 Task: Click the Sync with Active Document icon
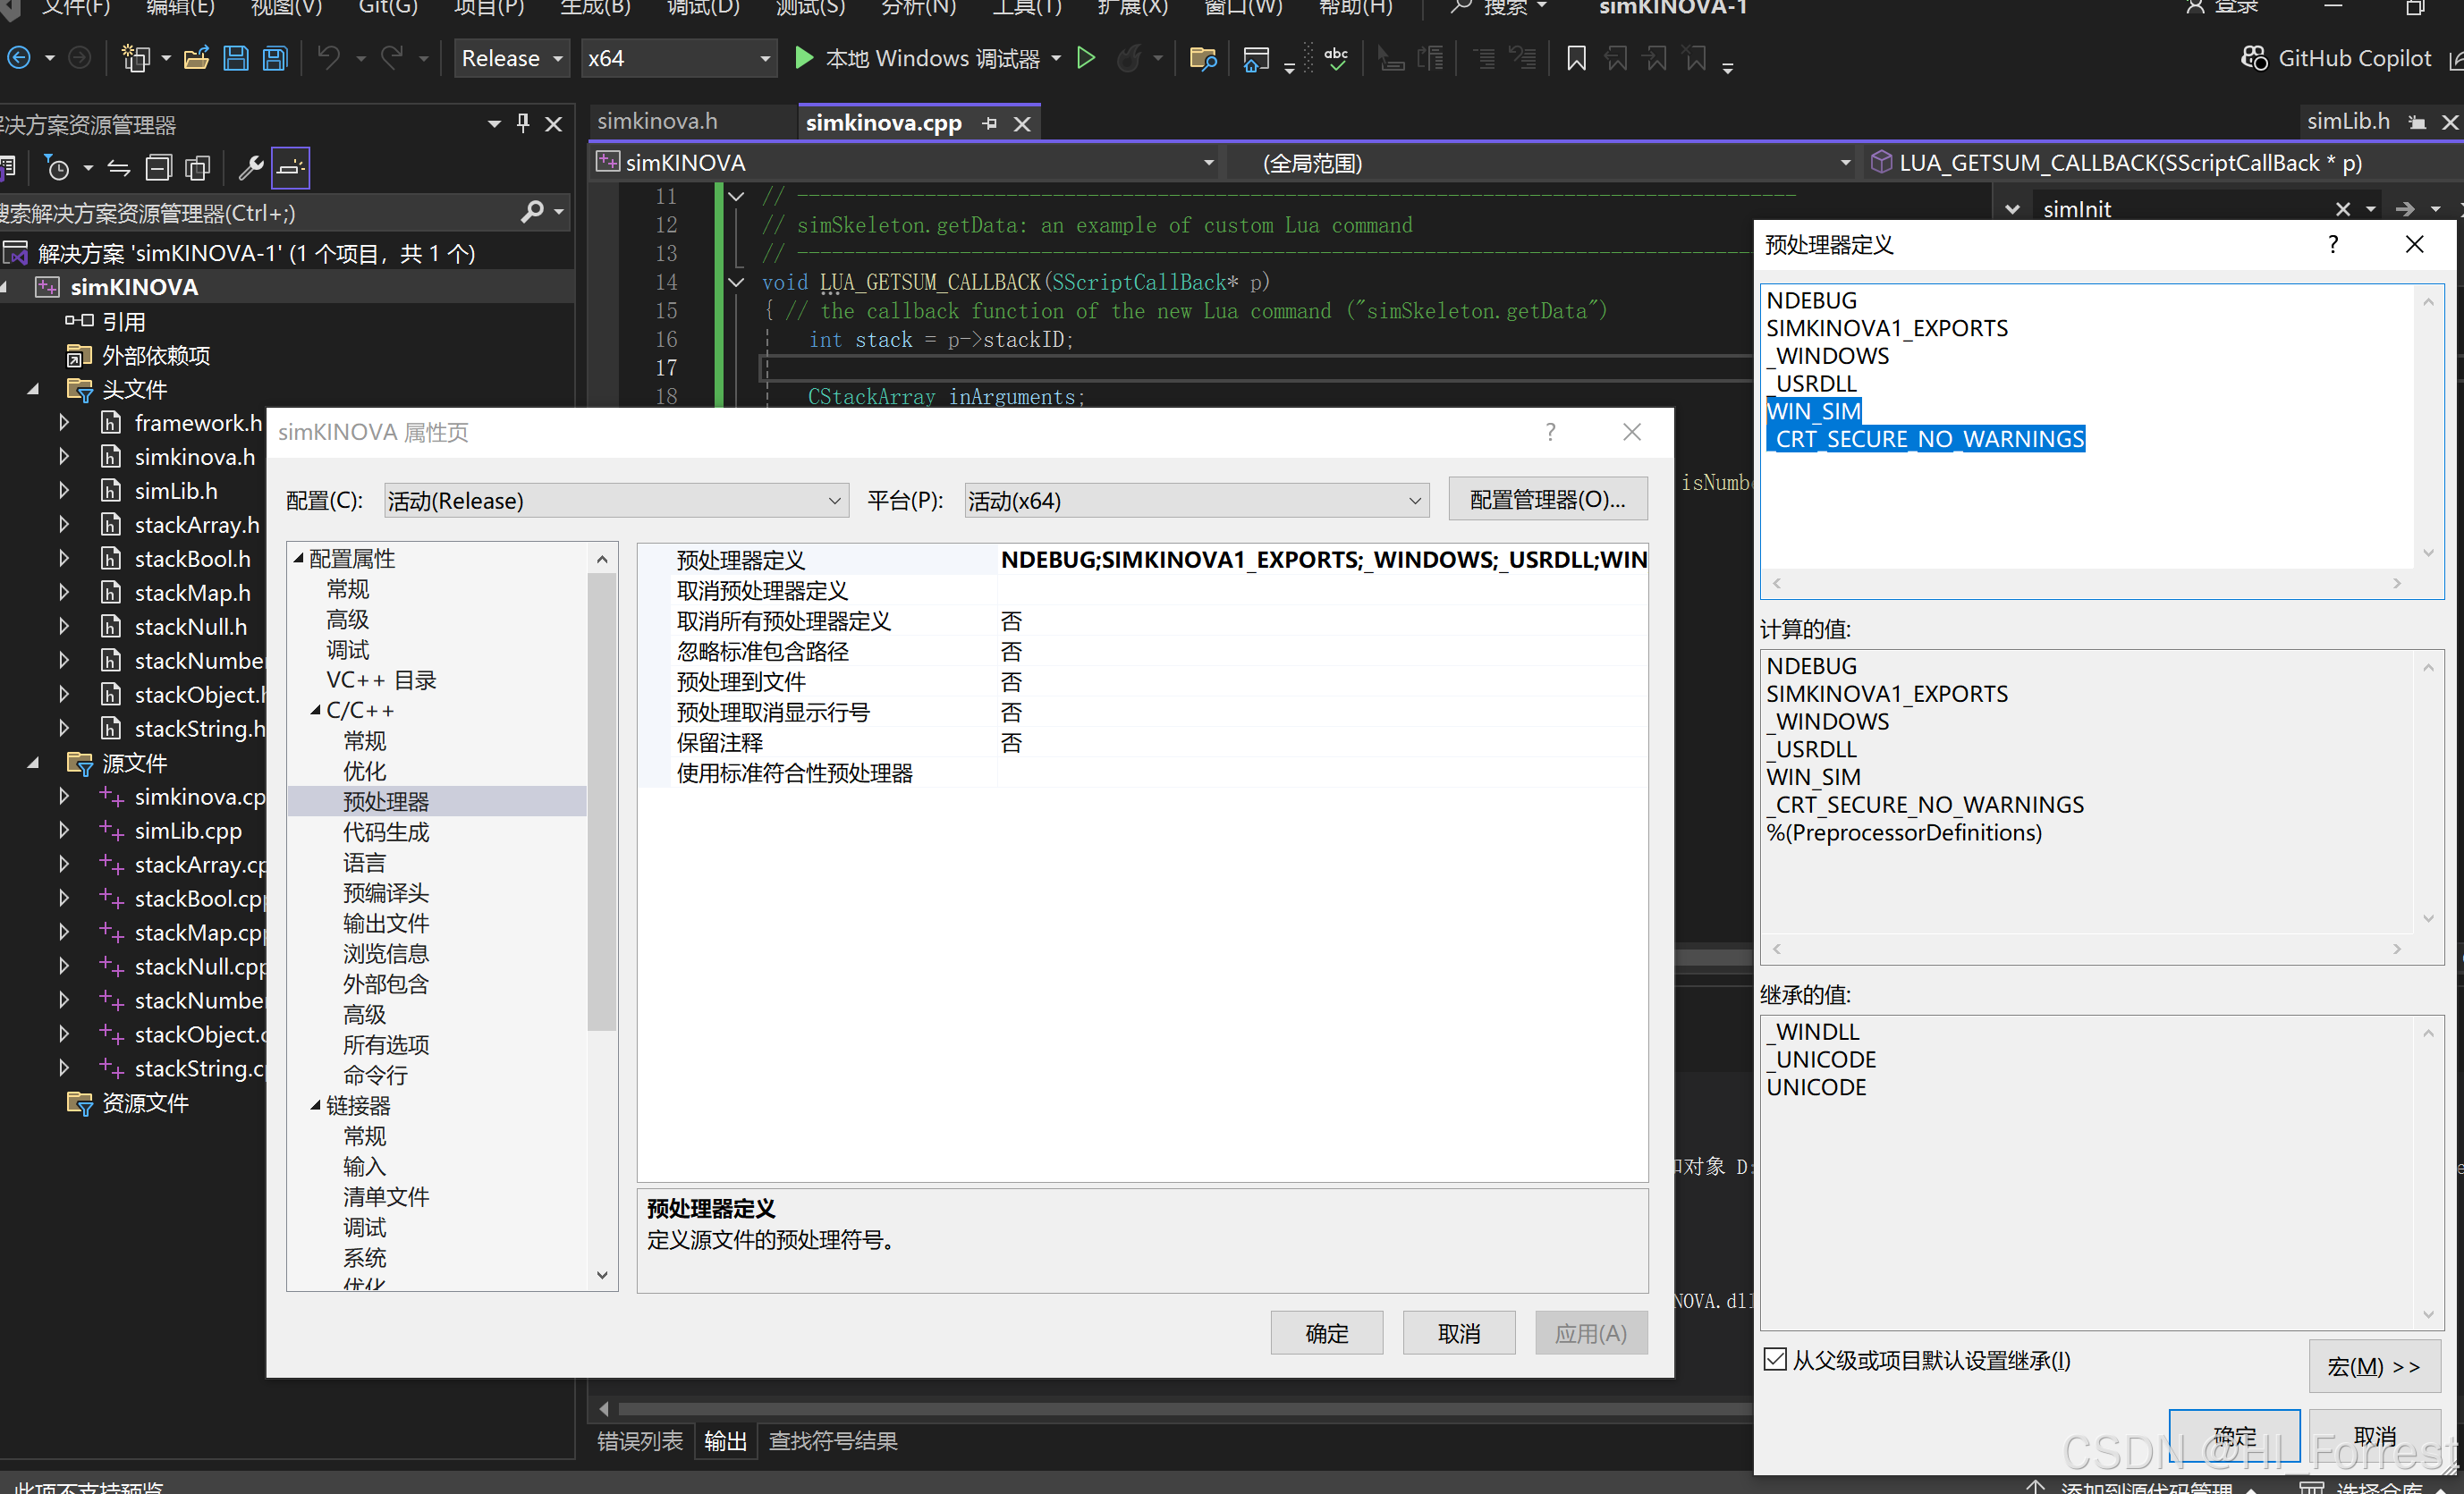[x=119, y=168]
